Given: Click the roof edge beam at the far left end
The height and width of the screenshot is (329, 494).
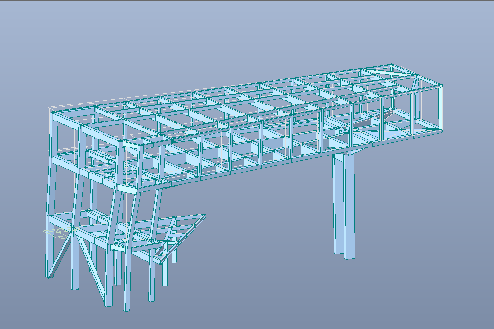Looking at the screenshot, I should click(x=71, y=111).
